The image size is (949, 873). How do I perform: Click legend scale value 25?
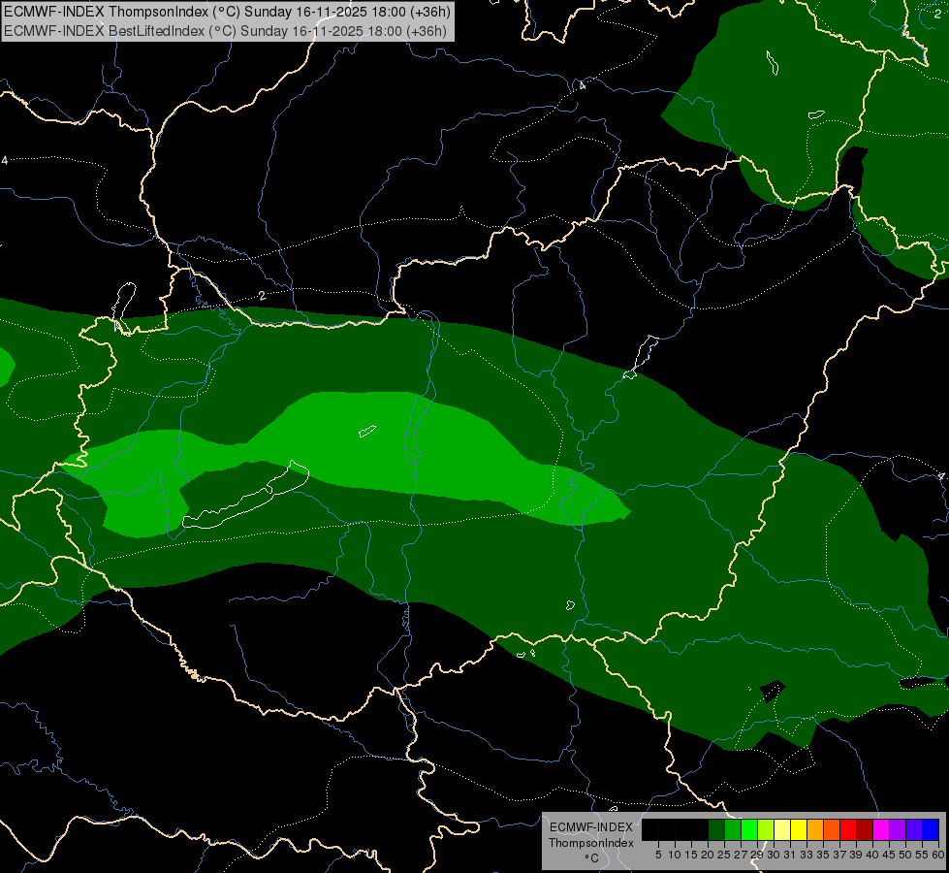click(x=724, y=855)
